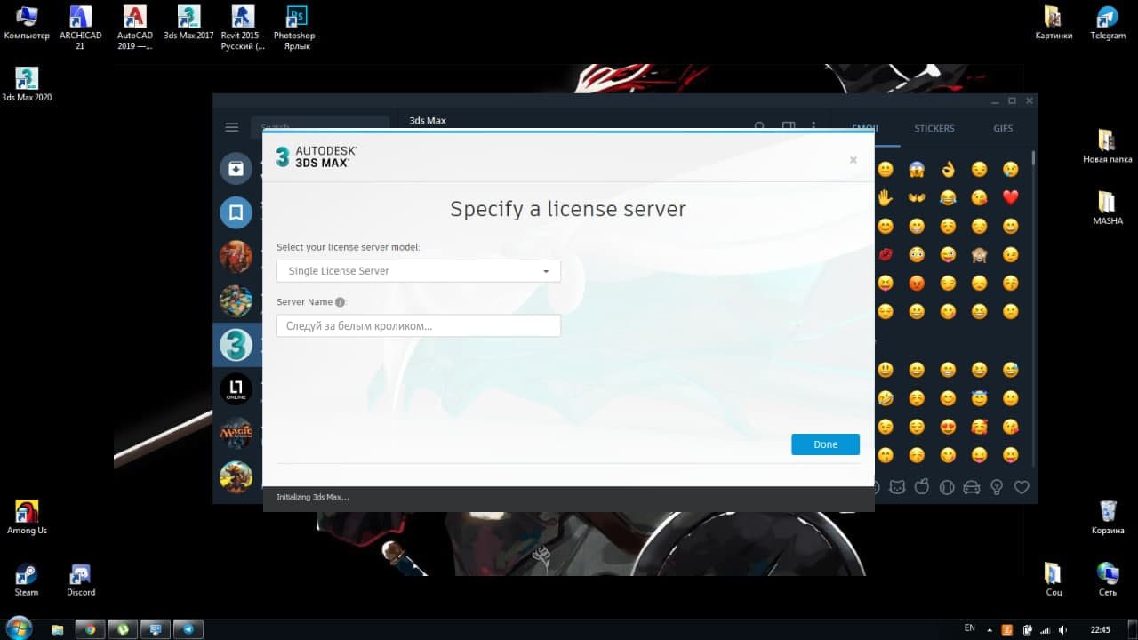
Task: Close the Autodesk license dialog with the X
Action: [853, 160]
